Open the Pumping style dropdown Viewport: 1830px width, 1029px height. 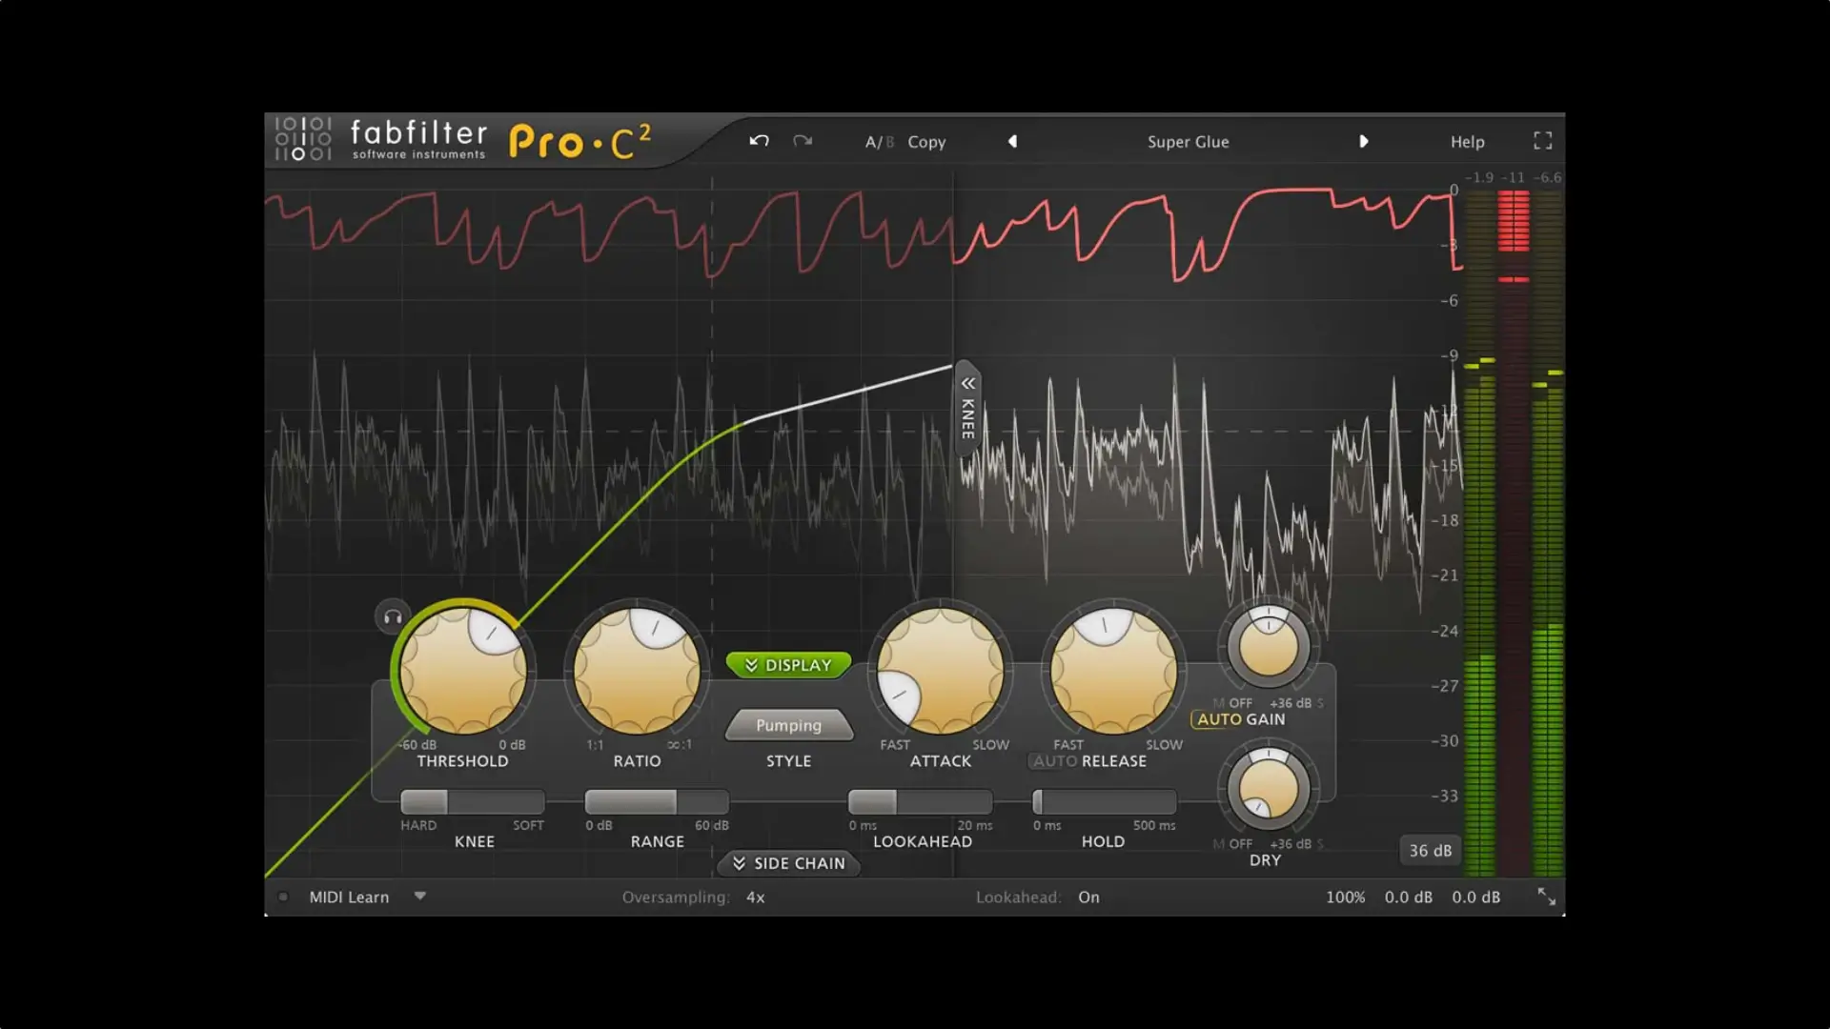coord(789,724)
